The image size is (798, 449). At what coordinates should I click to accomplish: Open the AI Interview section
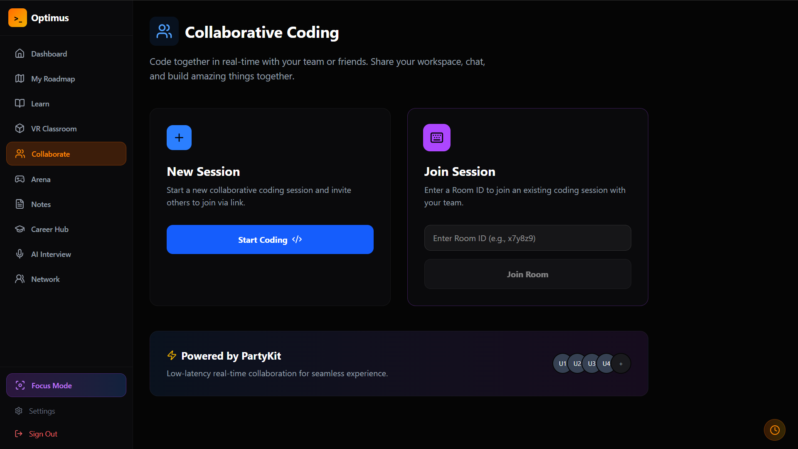[x=51, y=254]
